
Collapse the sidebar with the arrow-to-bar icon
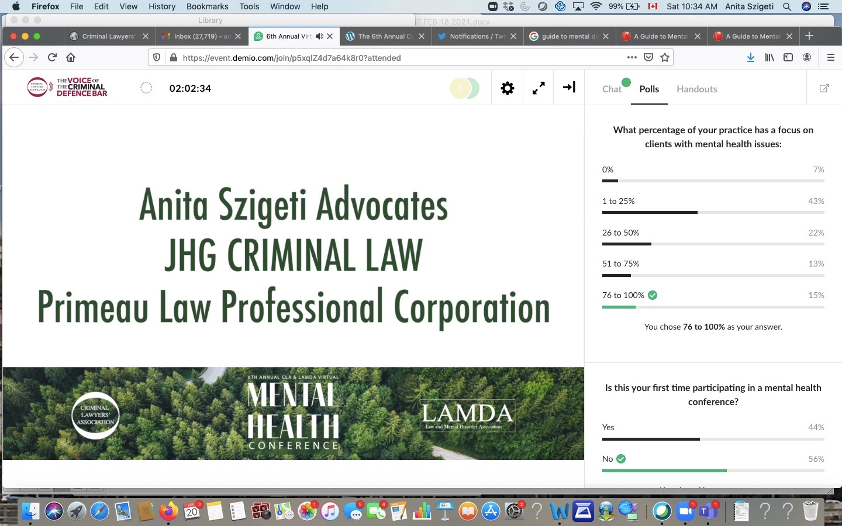point(569,88)
